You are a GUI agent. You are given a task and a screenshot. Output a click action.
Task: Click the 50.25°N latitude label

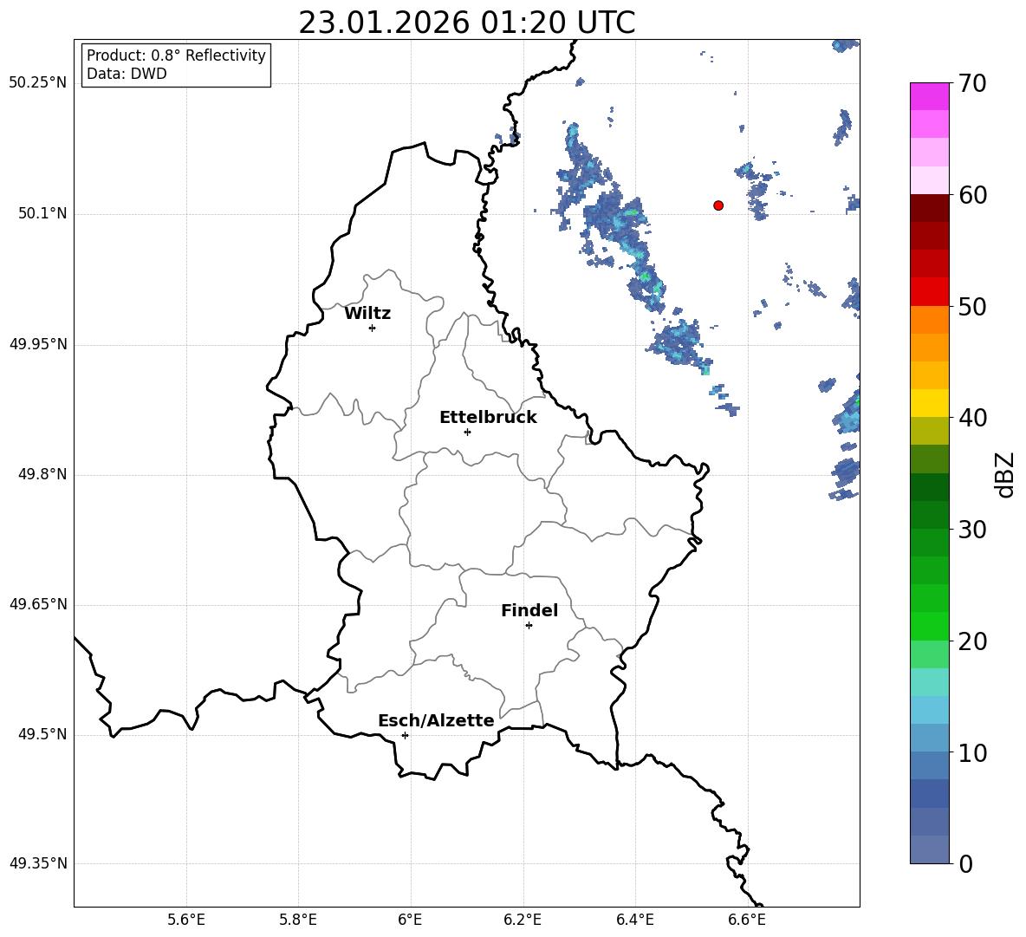click(38, 83)
